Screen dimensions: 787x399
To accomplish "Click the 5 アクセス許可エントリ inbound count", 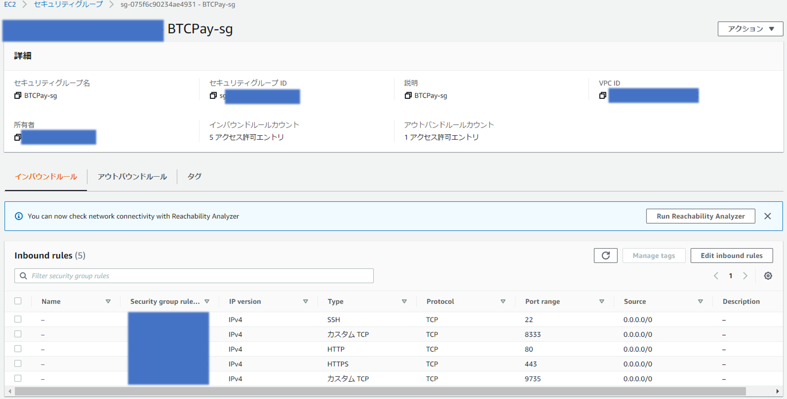I will 246,137.
